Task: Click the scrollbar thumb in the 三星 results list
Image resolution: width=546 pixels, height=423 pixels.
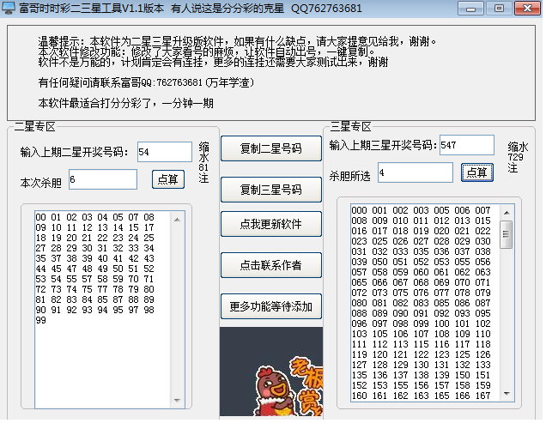Action: 507,233
